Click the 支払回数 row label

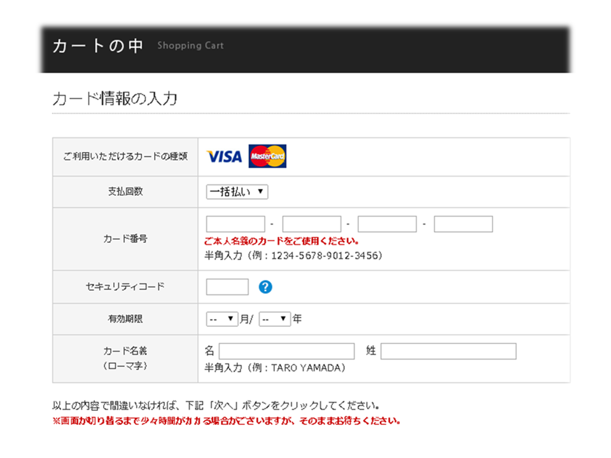125,191
